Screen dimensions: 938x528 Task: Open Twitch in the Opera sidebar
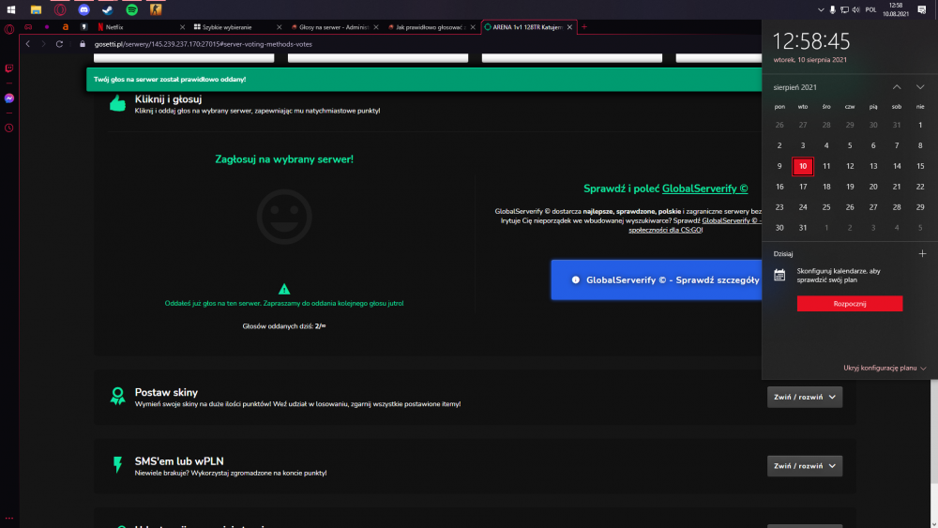[9, 68]
